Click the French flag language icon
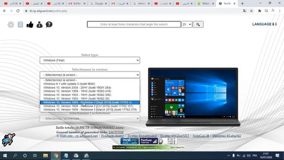 [x=275, y=24]
